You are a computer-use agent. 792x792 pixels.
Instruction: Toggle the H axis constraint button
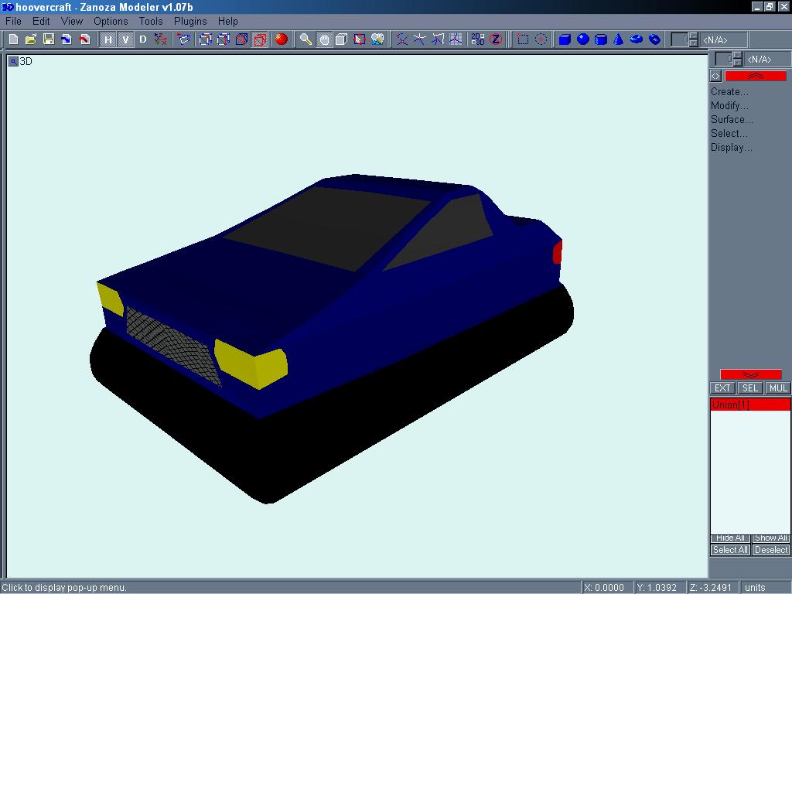(108, 39)
